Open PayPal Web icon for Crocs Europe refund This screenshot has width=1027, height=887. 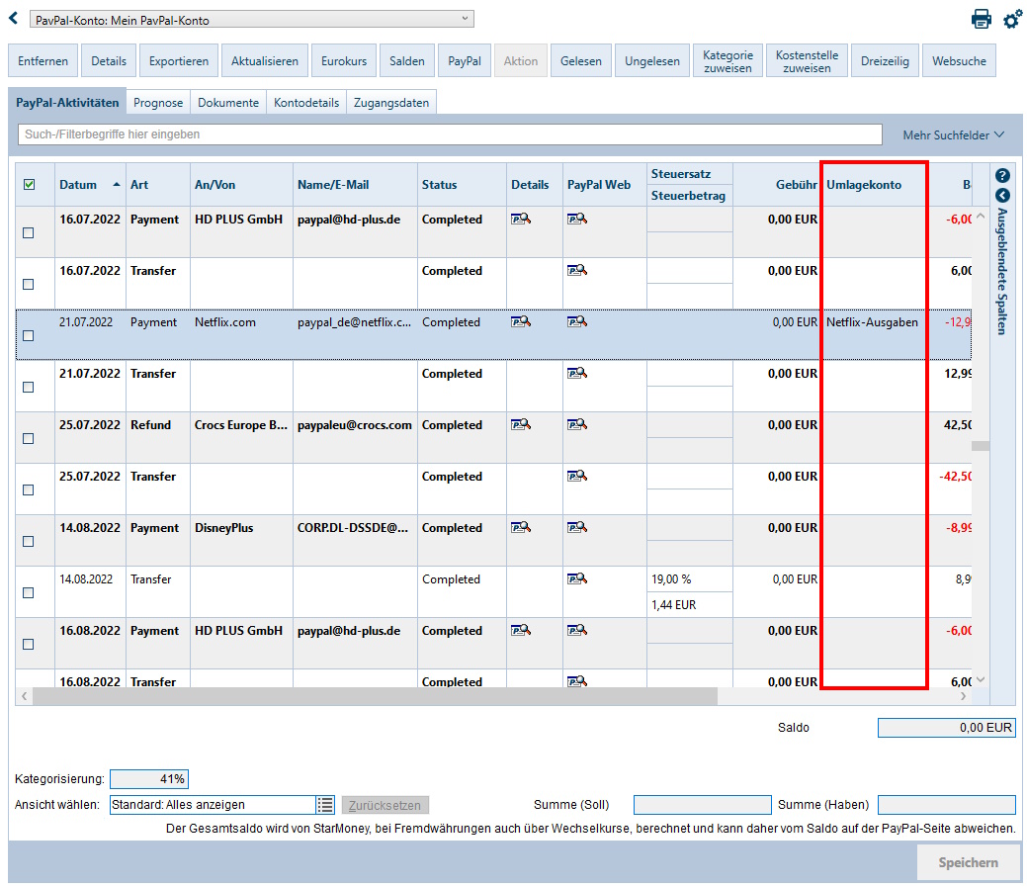pyautogui.click(x=577, y=424)
